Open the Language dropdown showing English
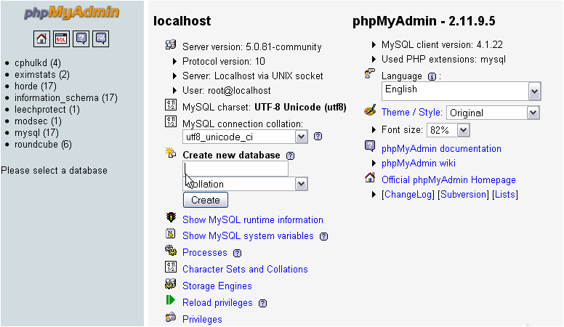Viewport: 564px width, 327px height. click(461, 92)
